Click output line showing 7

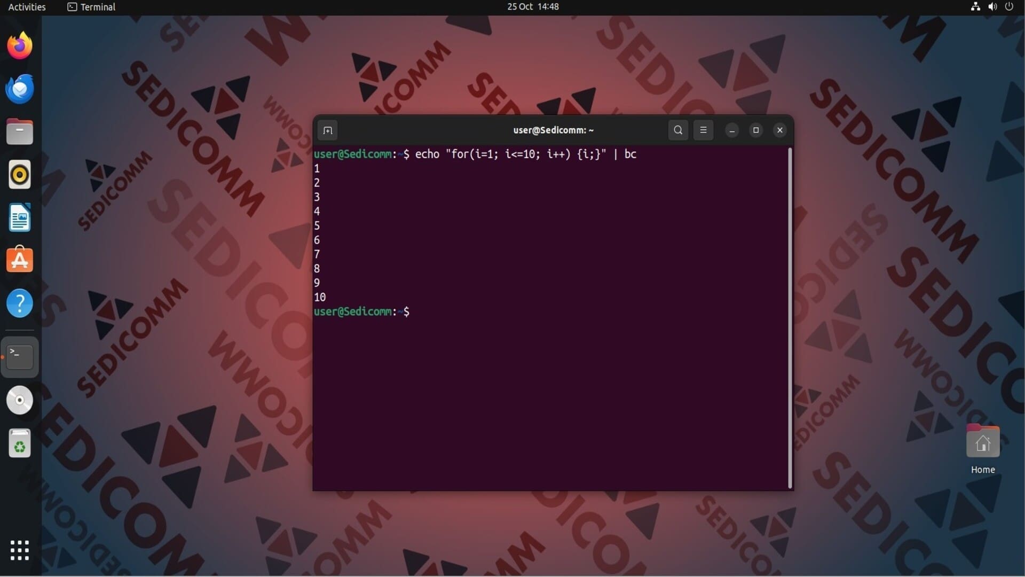coord(317,255)
